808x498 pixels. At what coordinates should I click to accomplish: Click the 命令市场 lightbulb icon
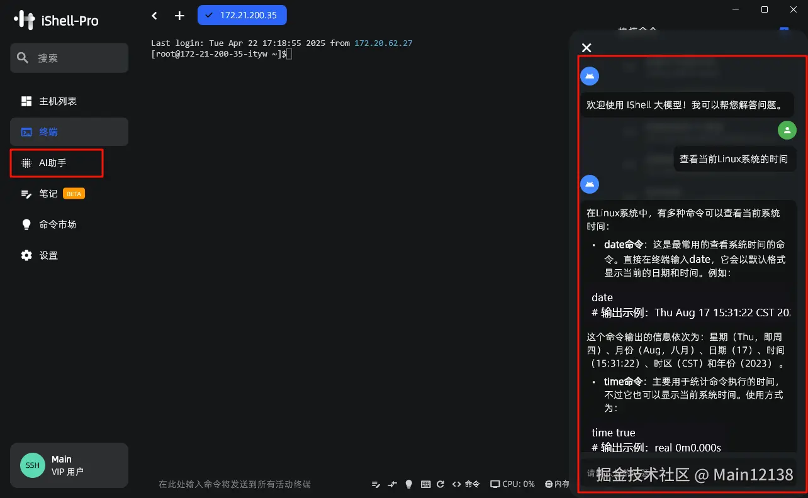pyautogui.click(x=26, y=224)
